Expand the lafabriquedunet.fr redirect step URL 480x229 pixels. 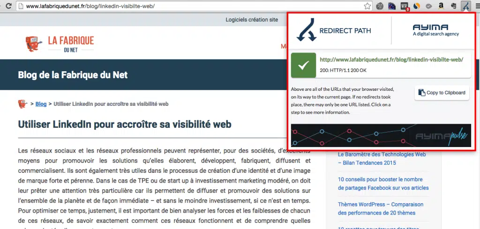point(391,60)
